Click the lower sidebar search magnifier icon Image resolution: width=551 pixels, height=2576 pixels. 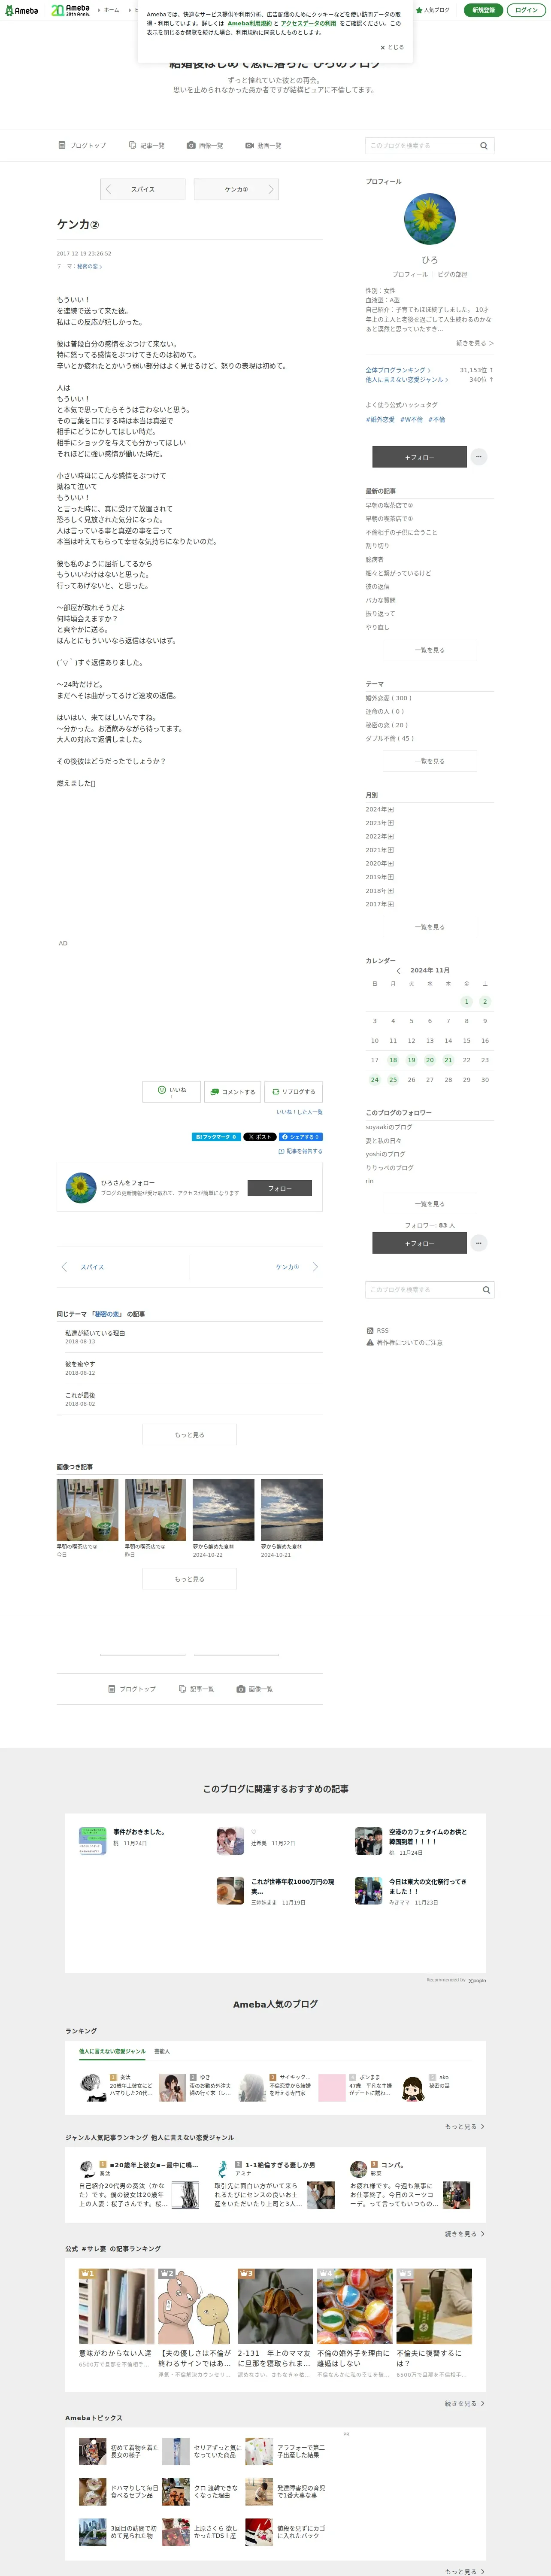click(x=487, y=1290)
